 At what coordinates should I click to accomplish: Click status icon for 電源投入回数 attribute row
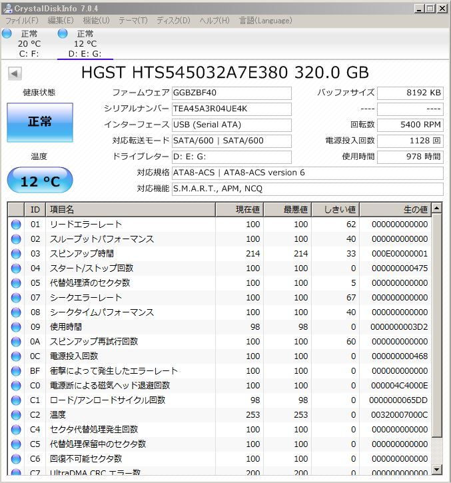tap(15, 356)
